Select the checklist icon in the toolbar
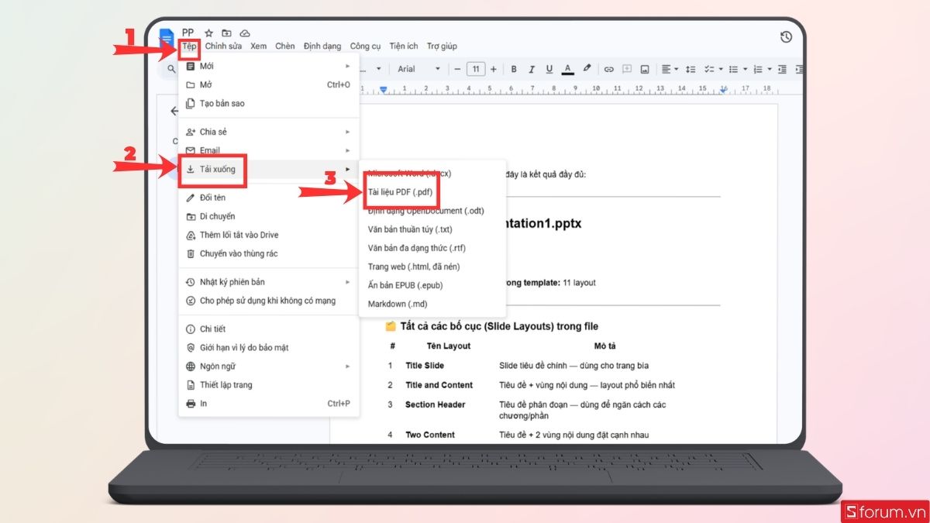Viewport: 930px width, 523px height. pyautogui.click(x=710, y=68)
